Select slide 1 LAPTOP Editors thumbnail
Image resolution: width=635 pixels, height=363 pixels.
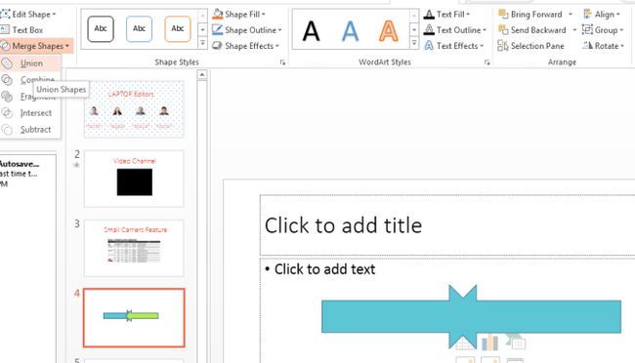click(134, 109)
